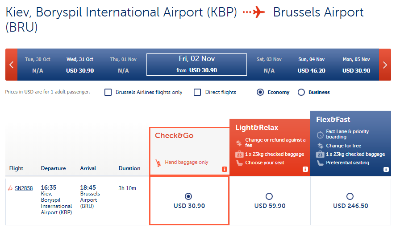Click the red airplane route icon
This screenshot has height=232, width=396.
tap(254, 12)
